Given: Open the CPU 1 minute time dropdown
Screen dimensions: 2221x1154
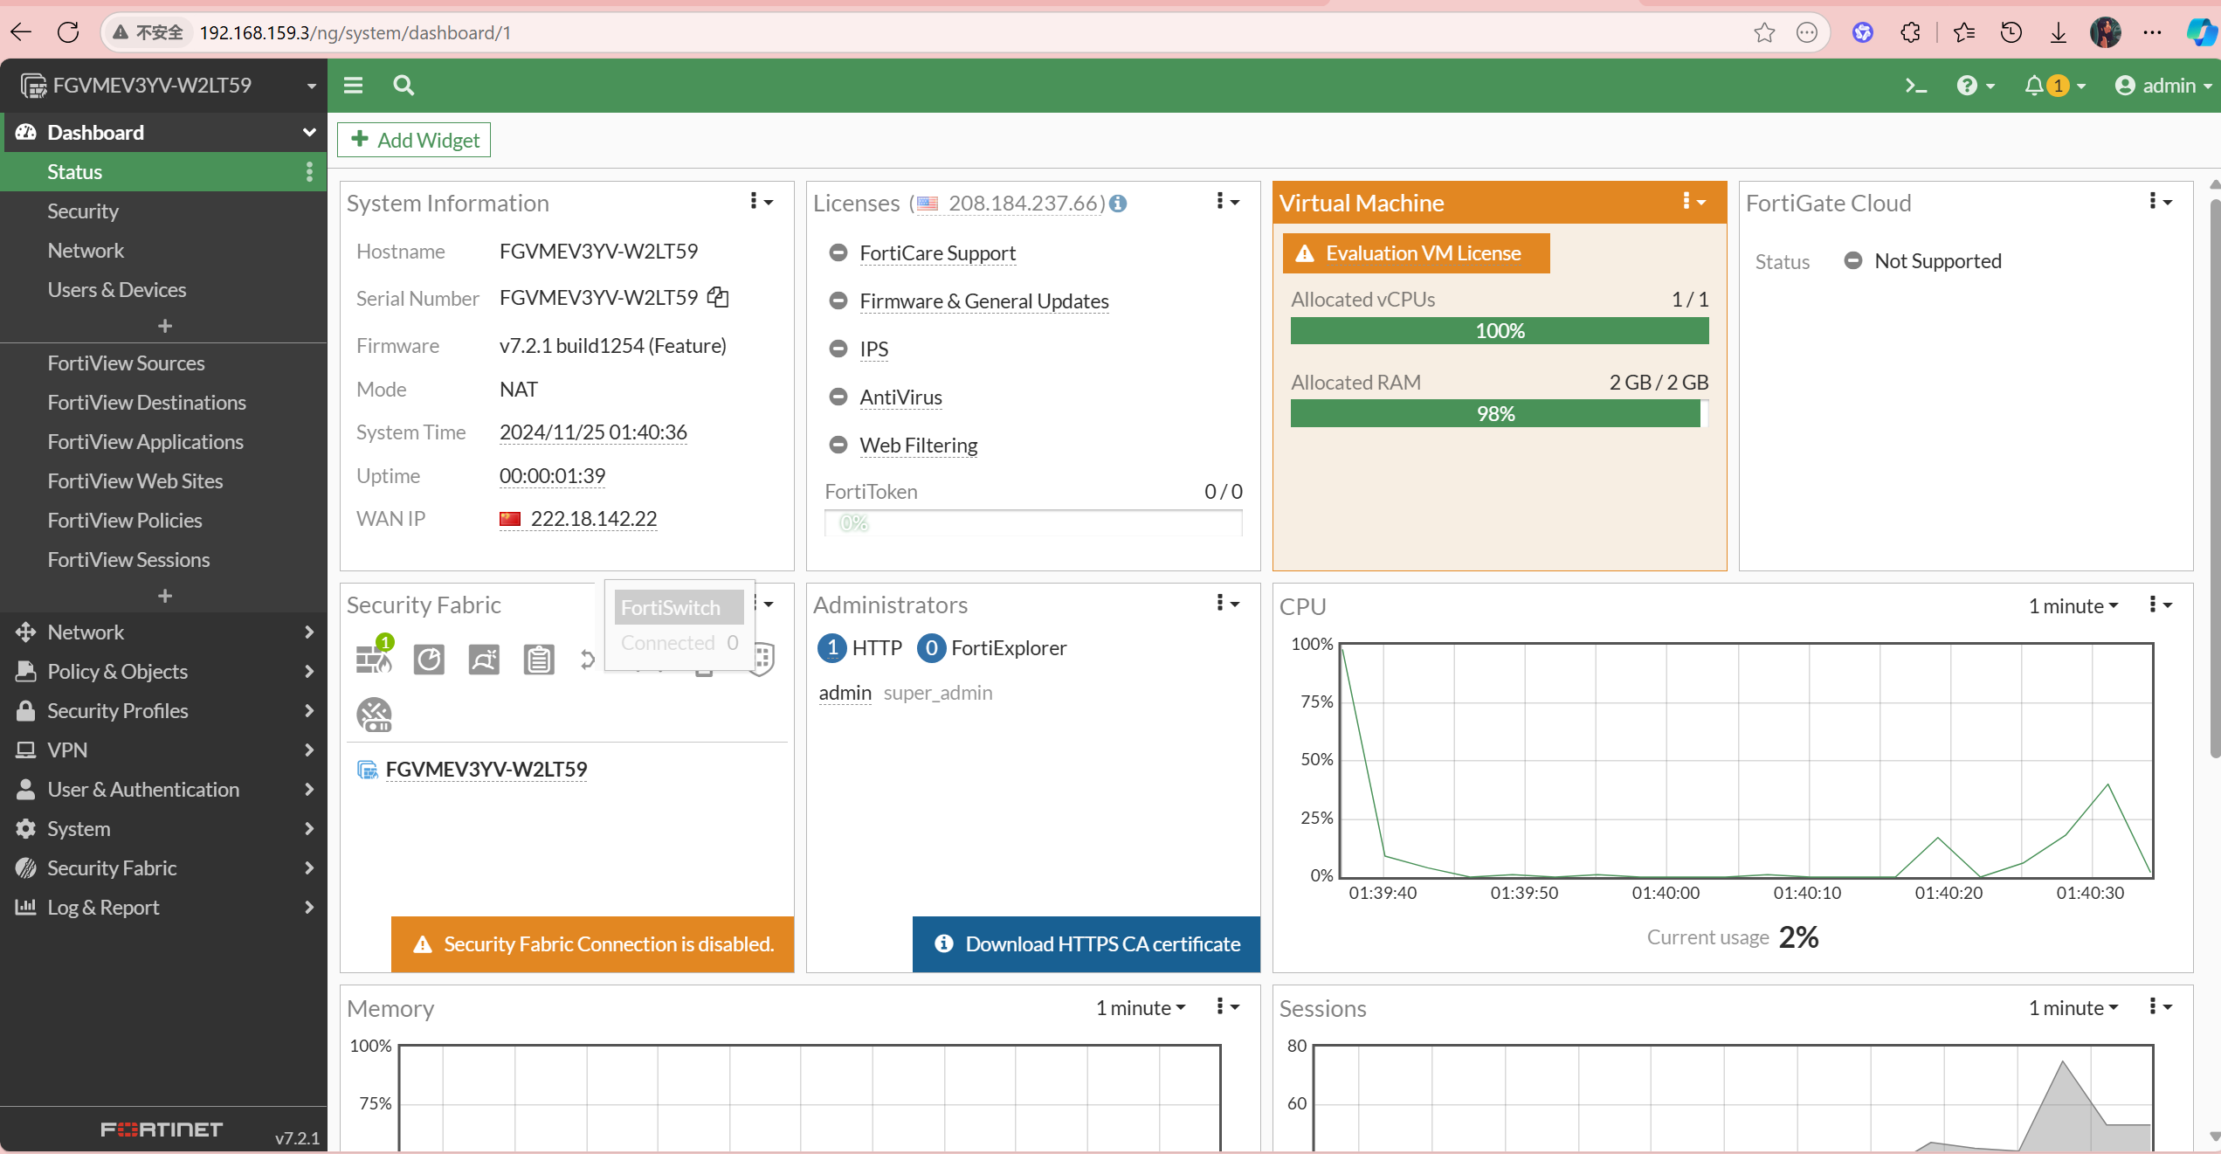Looking at the screenshot, I should tap(2073, 605).
